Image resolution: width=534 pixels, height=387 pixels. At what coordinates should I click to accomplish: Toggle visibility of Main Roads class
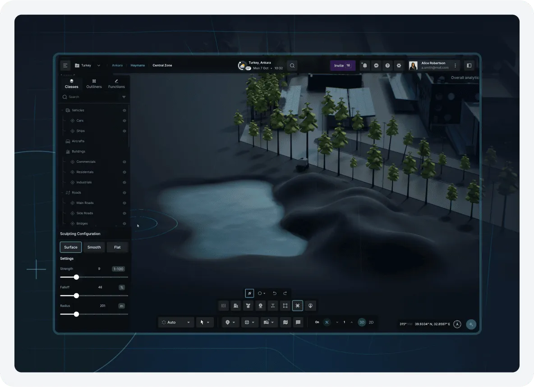point(124,203)
